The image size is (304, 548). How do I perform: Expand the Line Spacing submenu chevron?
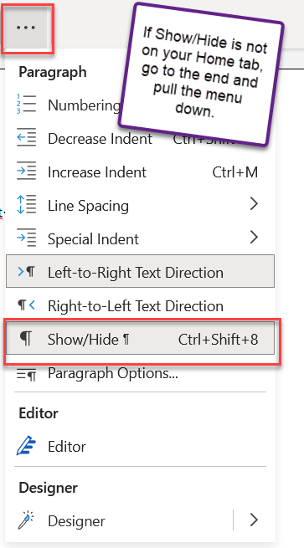click(255, 204)
